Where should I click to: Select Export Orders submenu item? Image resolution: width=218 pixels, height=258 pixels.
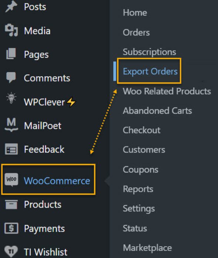(x=150, y=71)
